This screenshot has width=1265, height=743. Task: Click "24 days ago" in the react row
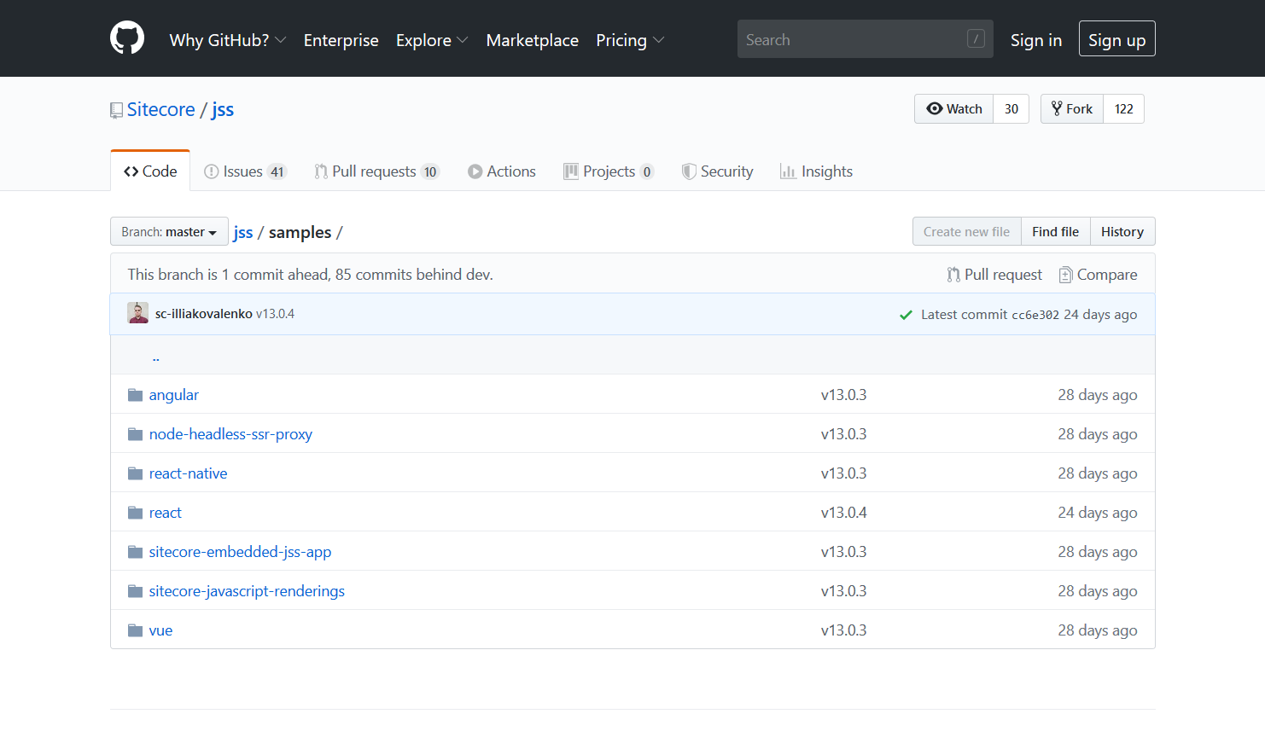tap(1098, 513)
